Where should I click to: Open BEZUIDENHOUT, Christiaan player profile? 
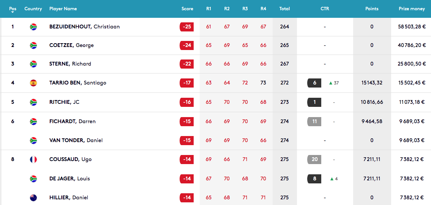click(84, 27)
